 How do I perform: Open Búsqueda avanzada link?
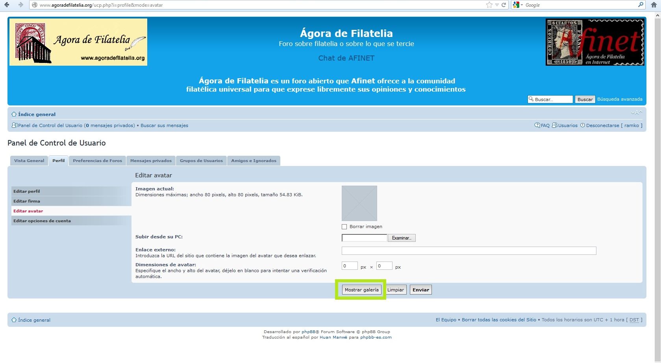pos(620,99)
